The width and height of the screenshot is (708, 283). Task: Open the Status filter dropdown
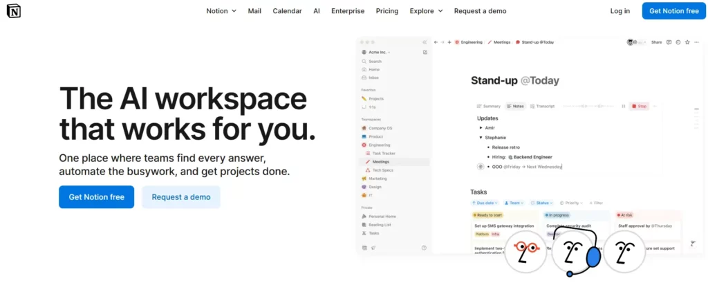pyautogui.click(x=542, y=203)
